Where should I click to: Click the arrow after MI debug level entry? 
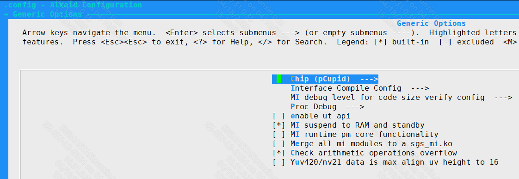click(503, 98)
